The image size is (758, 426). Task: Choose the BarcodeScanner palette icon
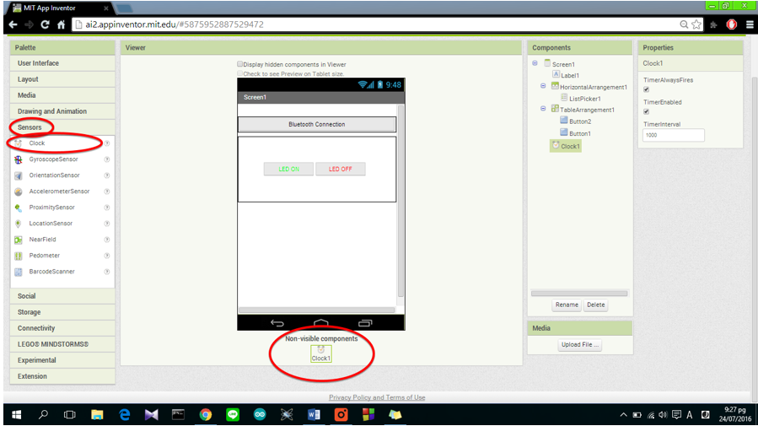tap(19, 272)
